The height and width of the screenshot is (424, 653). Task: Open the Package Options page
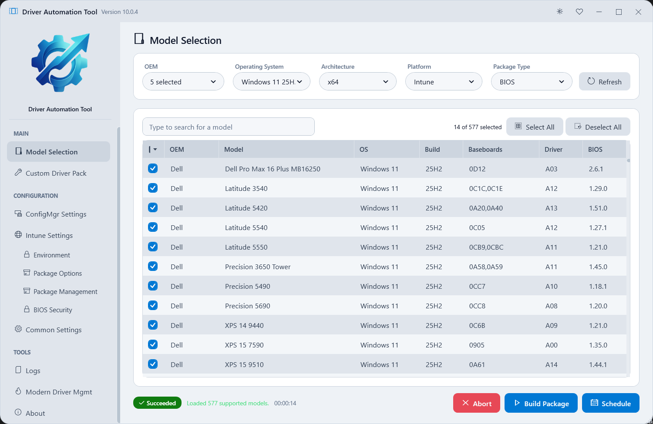tap(58, 273)
